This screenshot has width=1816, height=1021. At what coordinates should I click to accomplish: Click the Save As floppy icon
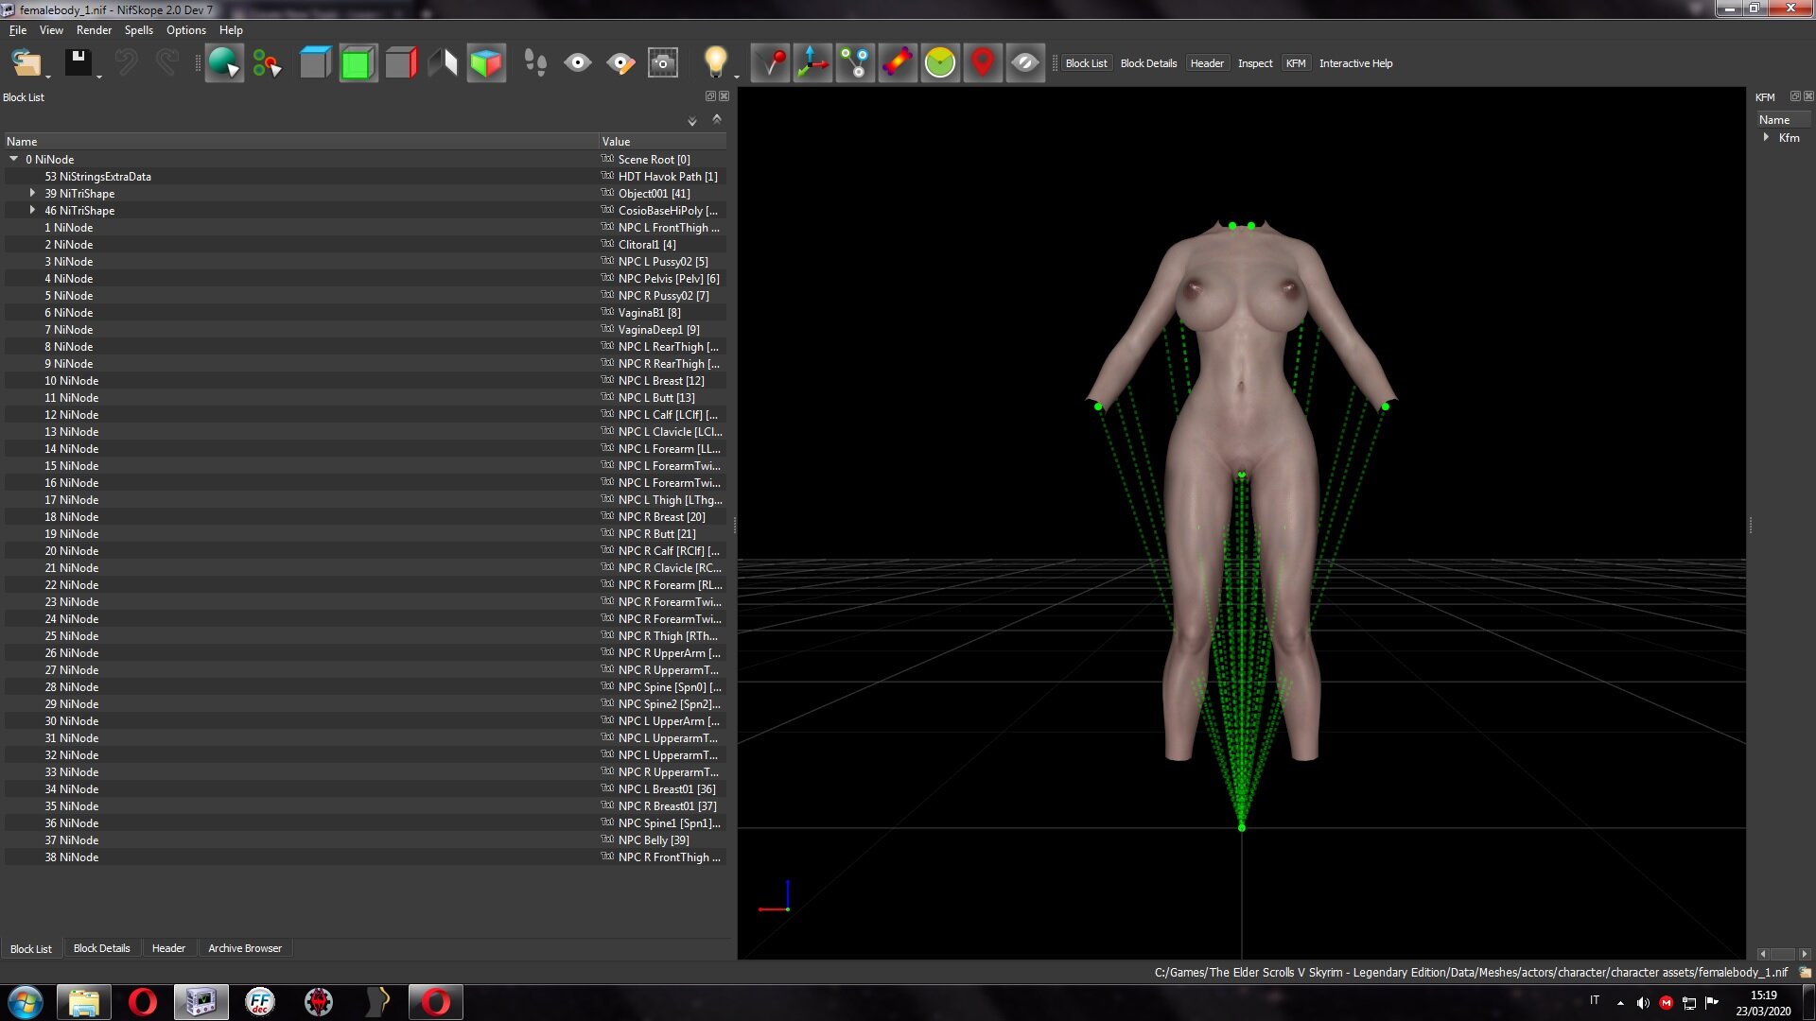[x=79, y=63]
